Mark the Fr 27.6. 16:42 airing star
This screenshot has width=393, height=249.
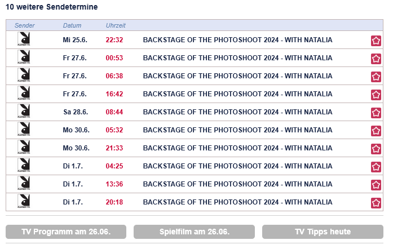(x=376, y=95)
